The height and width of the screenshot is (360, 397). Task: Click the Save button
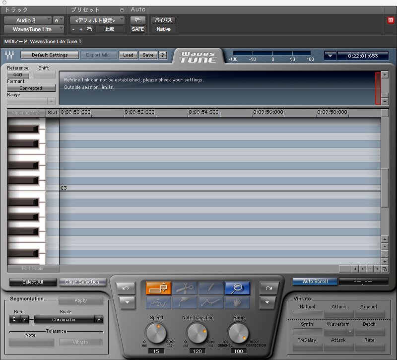(x=148, y=55)
